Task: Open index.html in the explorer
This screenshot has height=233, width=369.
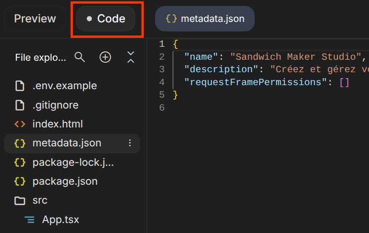Action: pos(57,124)
